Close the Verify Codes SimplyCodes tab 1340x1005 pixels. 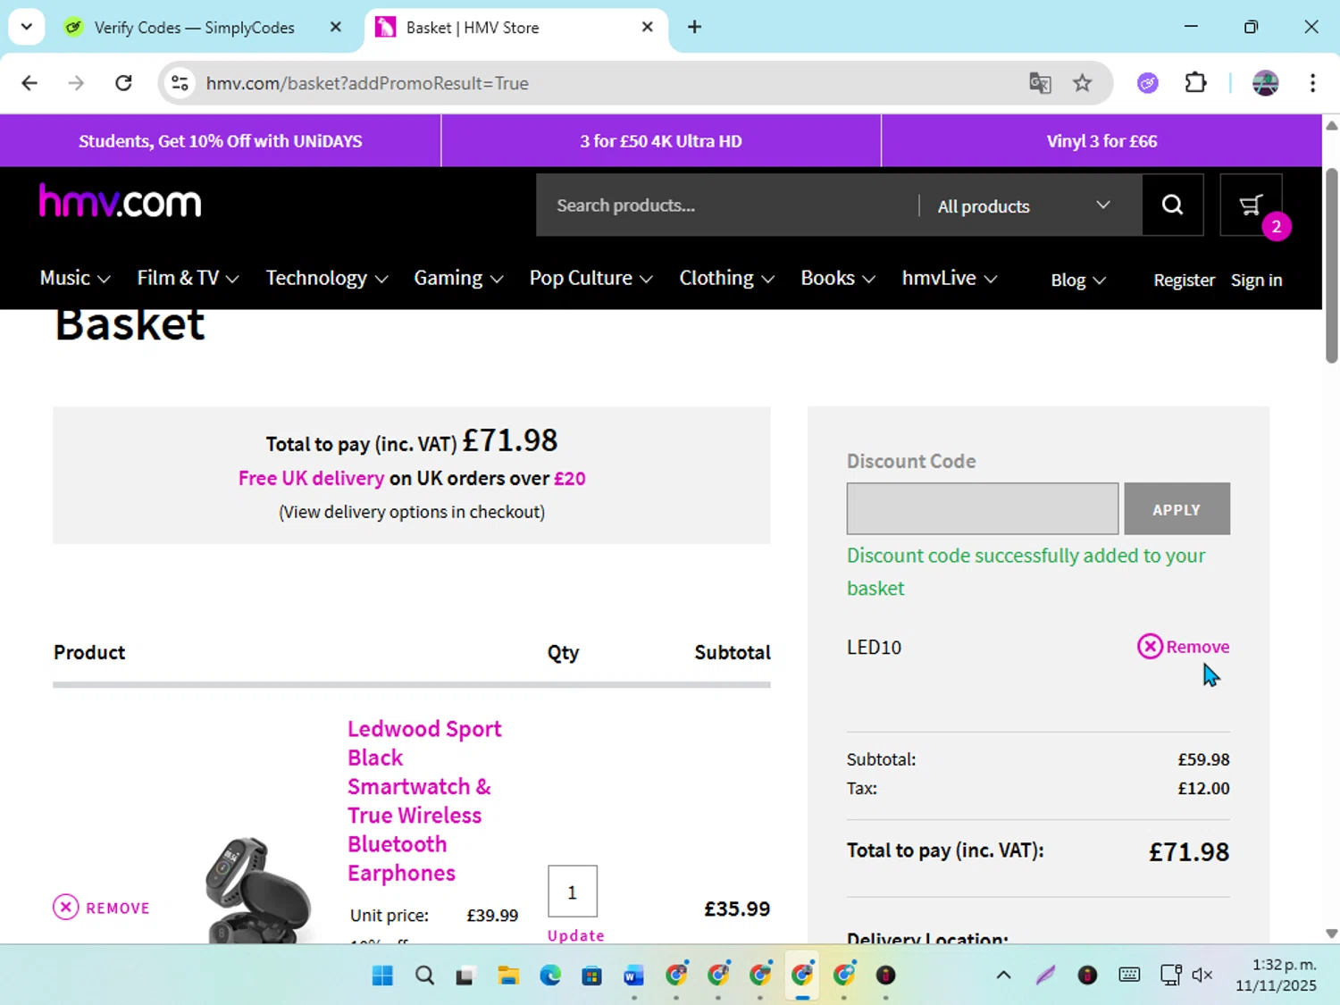[x=336, y=27]
